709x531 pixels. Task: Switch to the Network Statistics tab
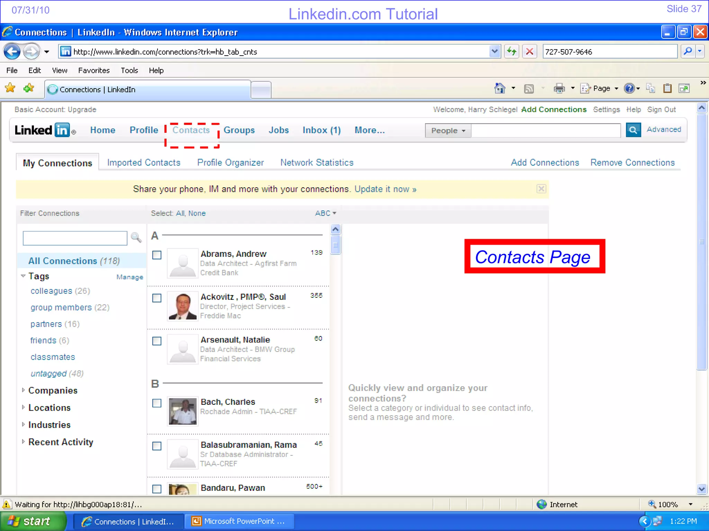317,162
